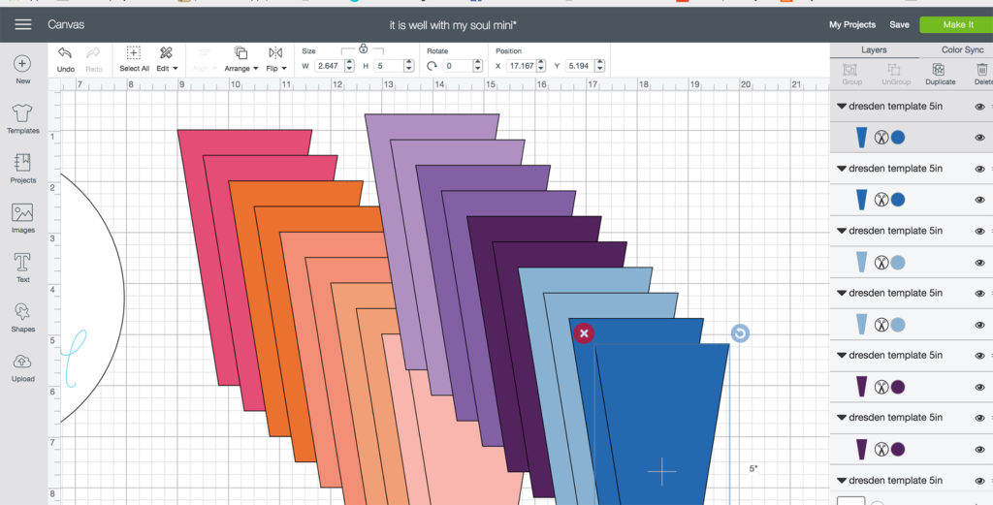This screenshot has width=993, height=505.
Task: Open the disabled Align dropdown
Action: [x=204, y=59]
